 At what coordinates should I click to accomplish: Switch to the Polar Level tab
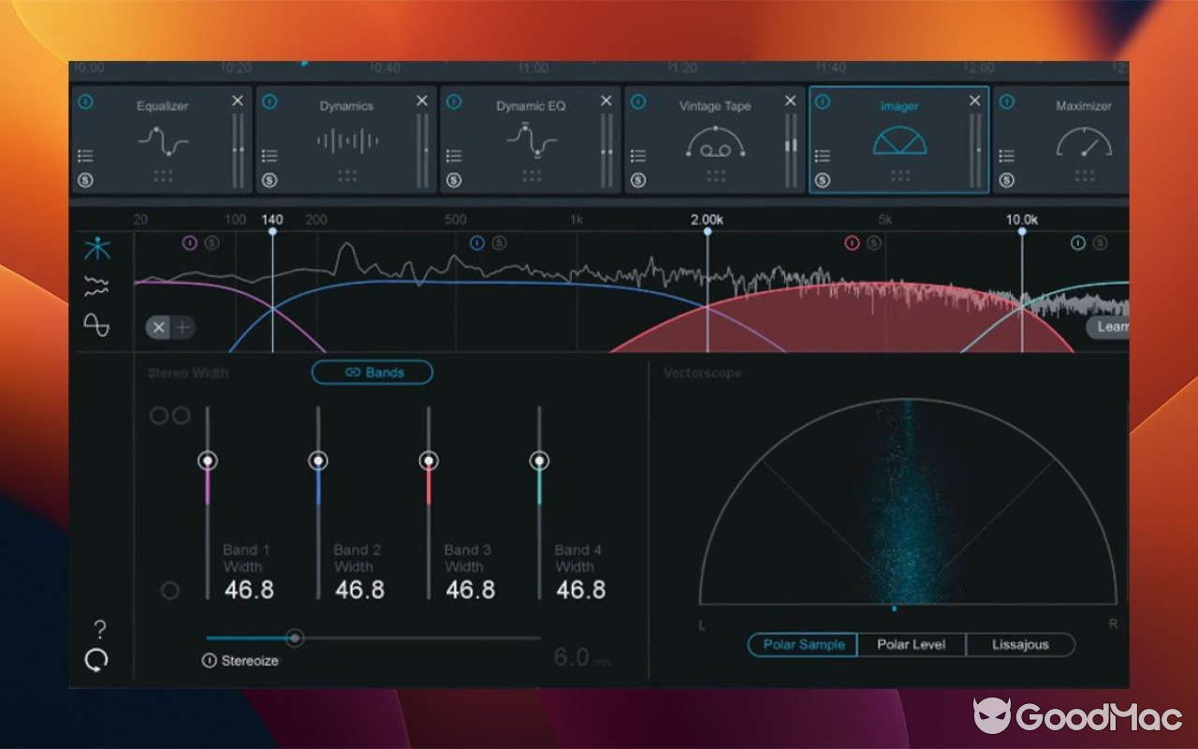(x=911, y=644)
